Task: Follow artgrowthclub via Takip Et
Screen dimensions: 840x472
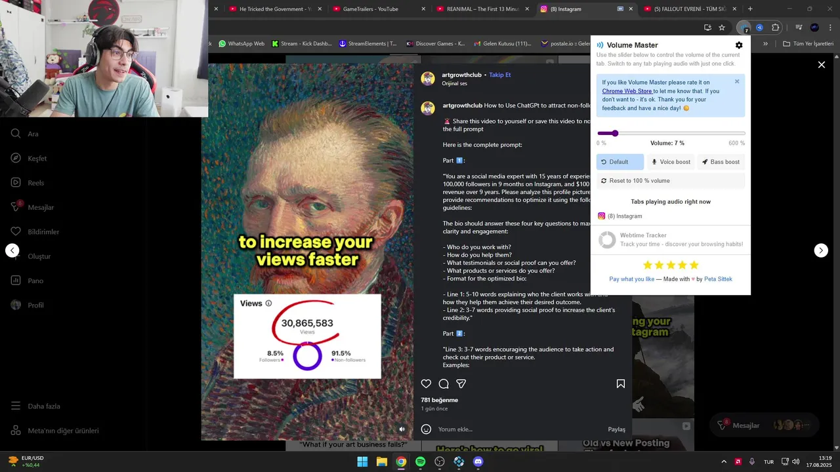Action: (x=499, y=75)
